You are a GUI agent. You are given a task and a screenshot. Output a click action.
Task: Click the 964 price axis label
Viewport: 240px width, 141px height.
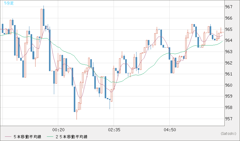click(228, 40)
